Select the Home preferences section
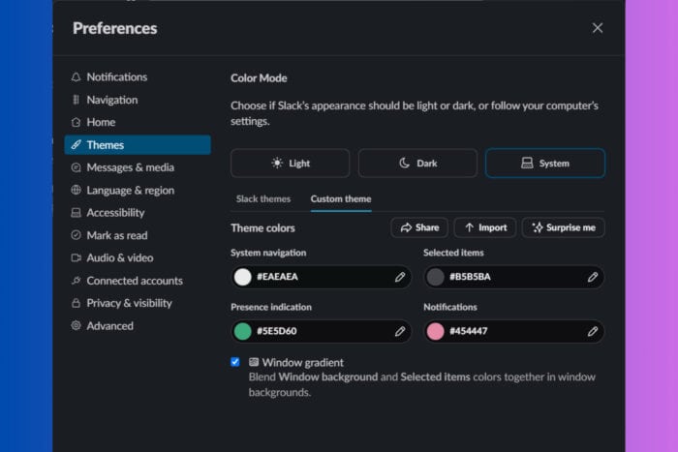The width and height of the screenshot is (678, 452). click(x=138, y=122)
